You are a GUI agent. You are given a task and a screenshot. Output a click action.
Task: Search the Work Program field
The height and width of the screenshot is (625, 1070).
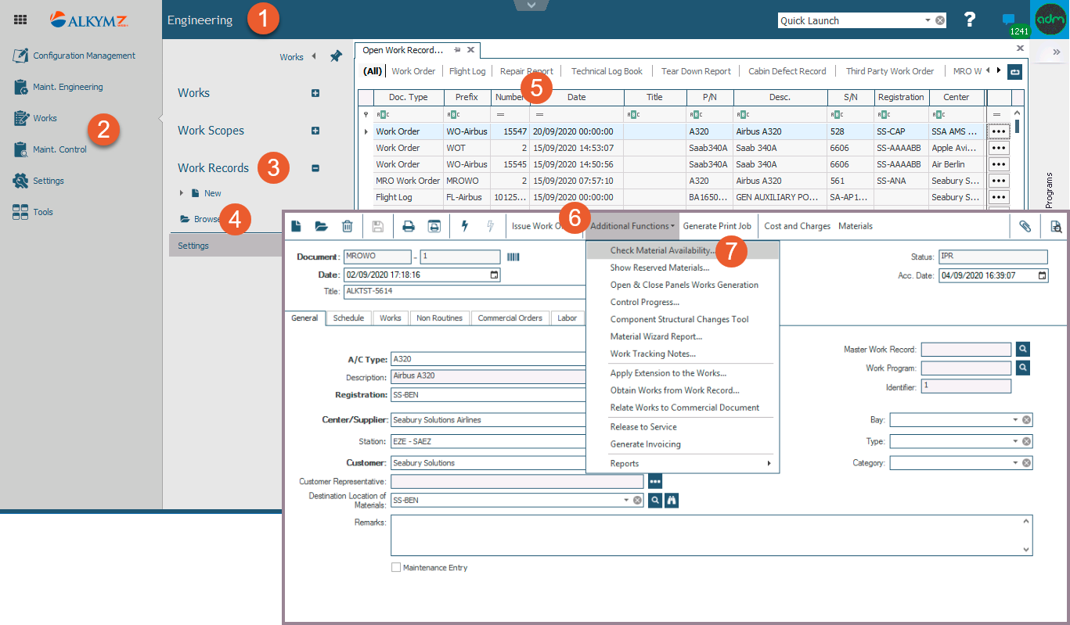[1023, 368]
